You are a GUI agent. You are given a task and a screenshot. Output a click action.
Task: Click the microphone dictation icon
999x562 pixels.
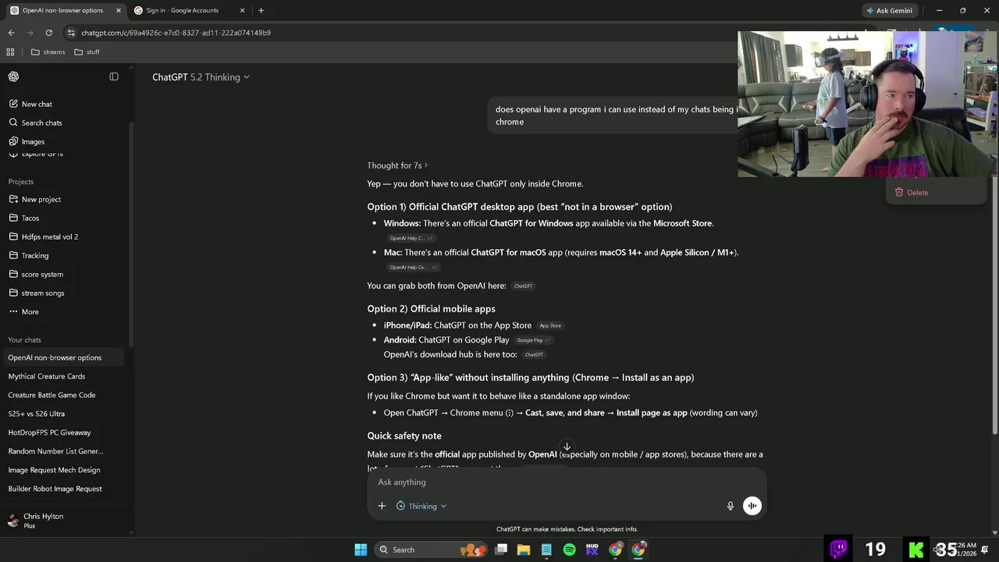point(731,506)
